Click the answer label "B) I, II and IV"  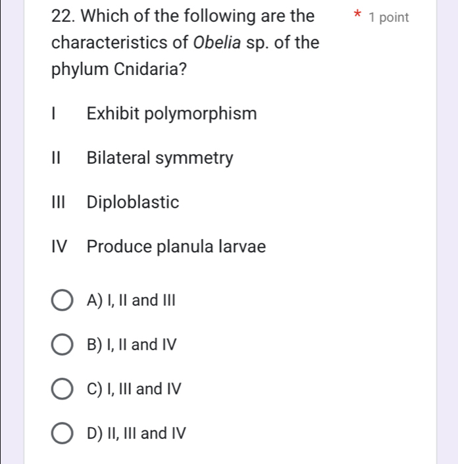(132, 344)
